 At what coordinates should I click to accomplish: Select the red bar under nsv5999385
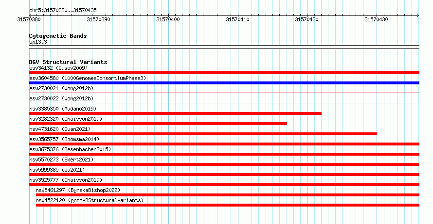click(224, 175)
